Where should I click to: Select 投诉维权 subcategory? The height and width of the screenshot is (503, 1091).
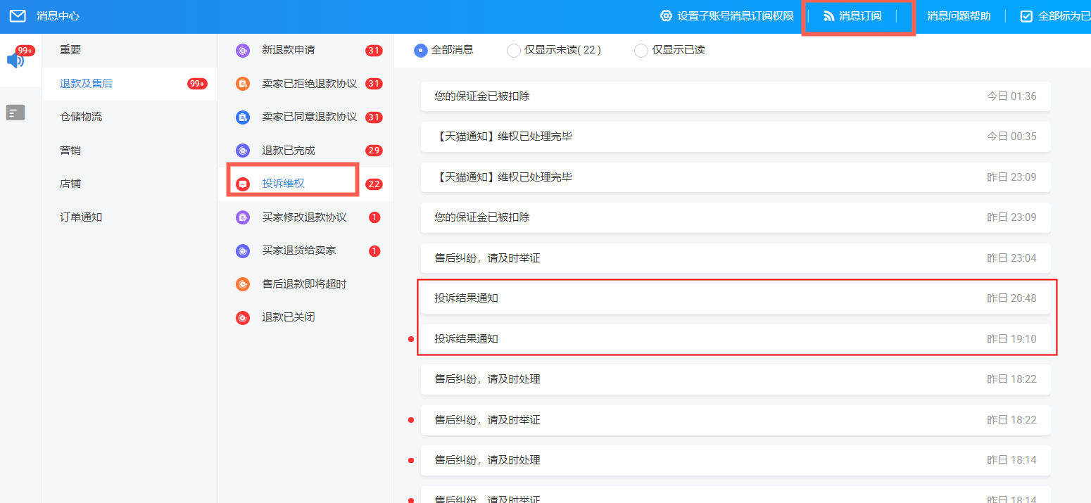tap(305, 184)
